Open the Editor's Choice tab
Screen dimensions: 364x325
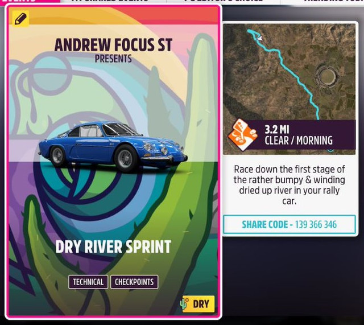224,1
